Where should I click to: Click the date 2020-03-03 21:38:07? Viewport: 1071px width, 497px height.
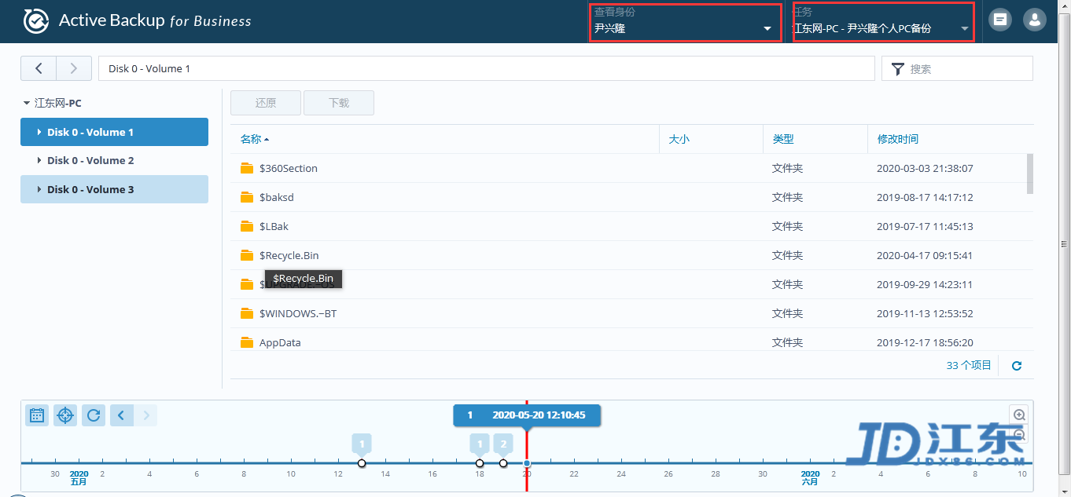pos(925,168)
